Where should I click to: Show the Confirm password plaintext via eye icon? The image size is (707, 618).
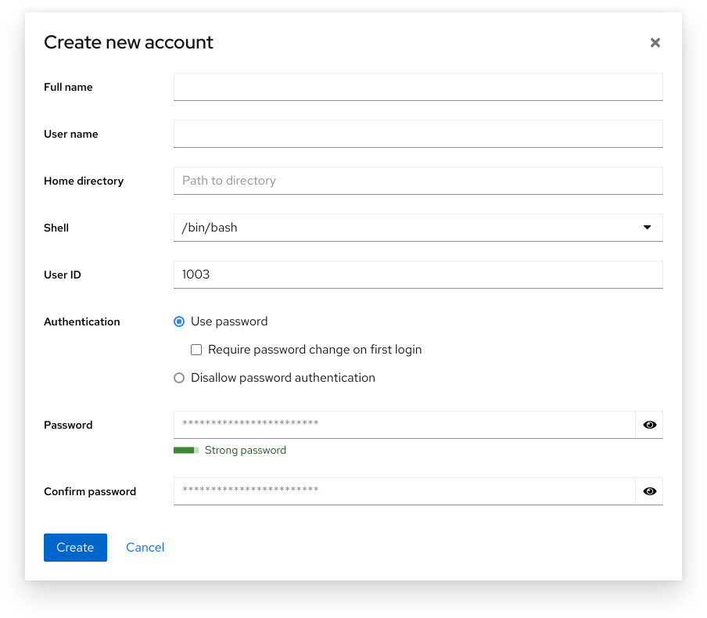pyautogui.click(x=650, y=491)
